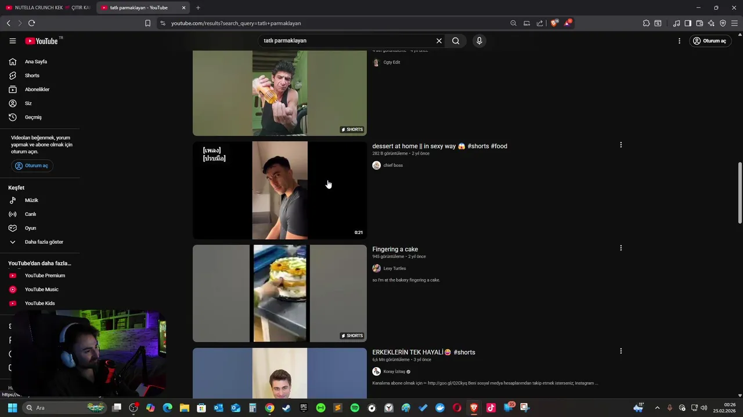This screenshot has width=743, height=417.
Task: Open the Koray İzitaş channel
Action: (x=394, y=371)
